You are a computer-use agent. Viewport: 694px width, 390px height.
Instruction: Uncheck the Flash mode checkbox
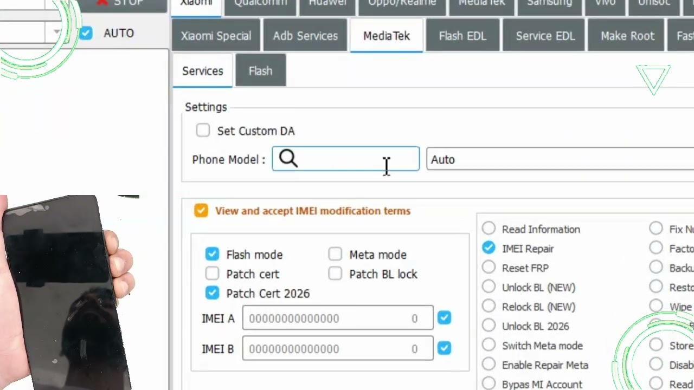[212, 254]
